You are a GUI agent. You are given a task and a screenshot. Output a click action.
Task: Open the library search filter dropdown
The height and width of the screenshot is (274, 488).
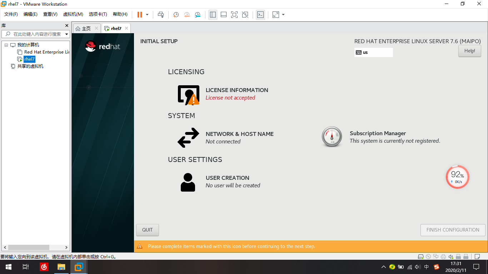(66, 34)
